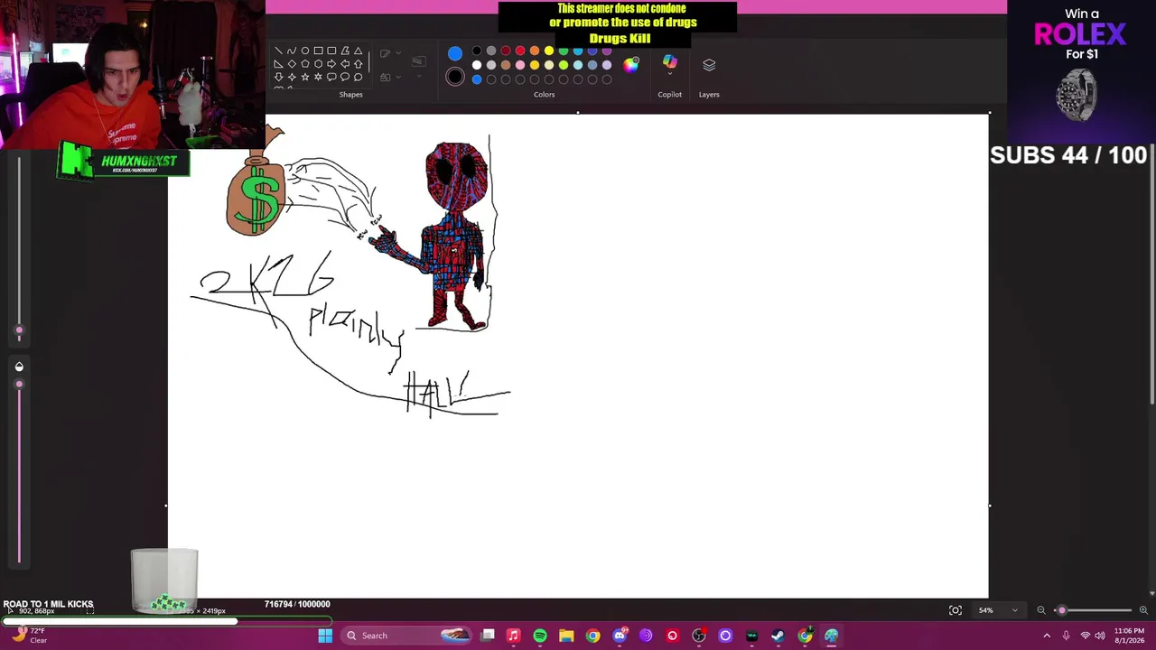This screenshot has height=650, width=1156.
Task: Open the Music app on the taskbar
Action: (513, 636)
